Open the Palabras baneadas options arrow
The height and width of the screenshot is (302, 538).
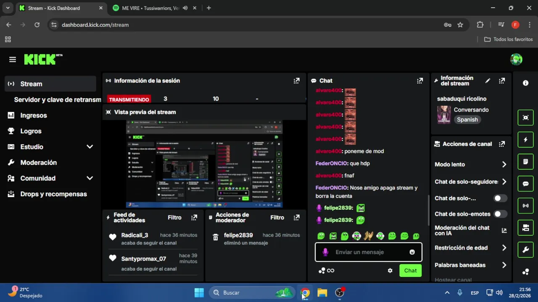504,265
